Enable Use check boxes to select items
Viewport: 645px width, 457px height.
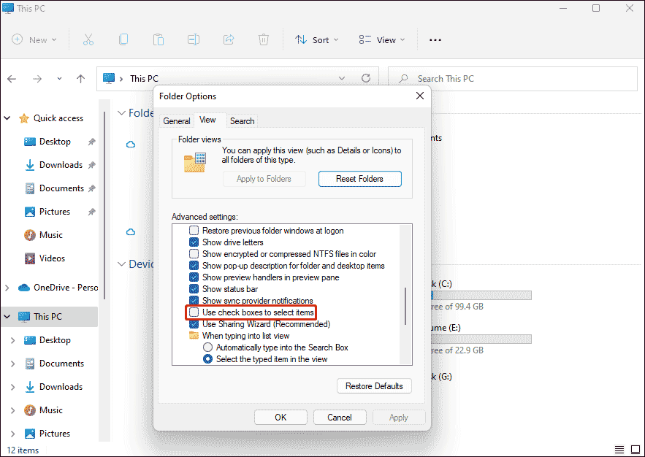tap(194, 312)
